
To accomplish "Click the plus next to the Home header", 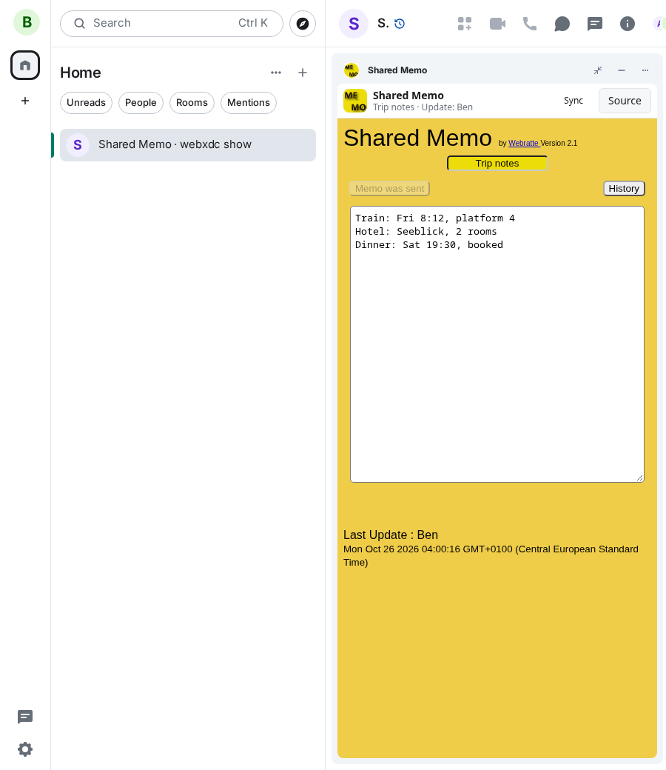I will pos(303,73).
